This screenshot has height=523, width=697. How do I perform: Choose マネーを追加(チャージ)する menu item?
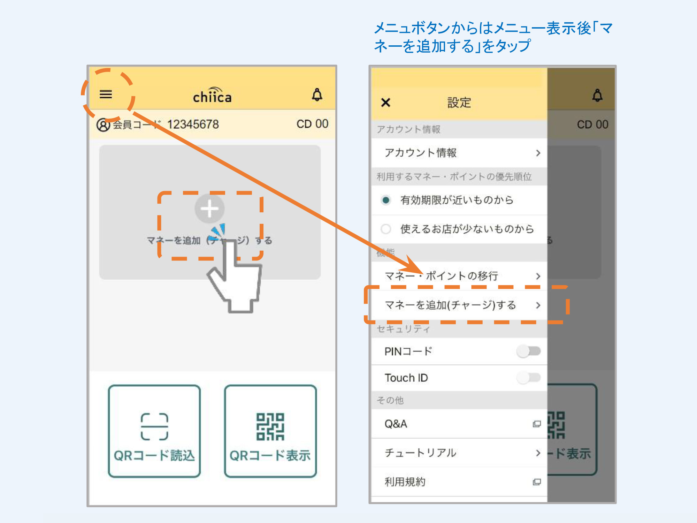(450, 305)
